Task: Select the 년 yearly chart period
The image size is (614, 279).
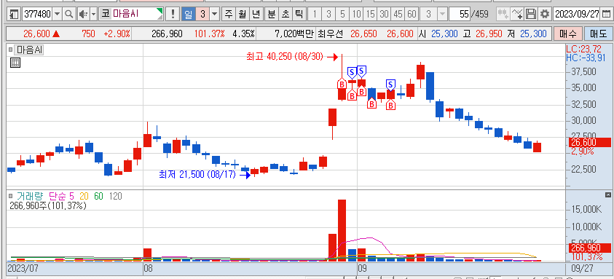Action: click(256, 15)
